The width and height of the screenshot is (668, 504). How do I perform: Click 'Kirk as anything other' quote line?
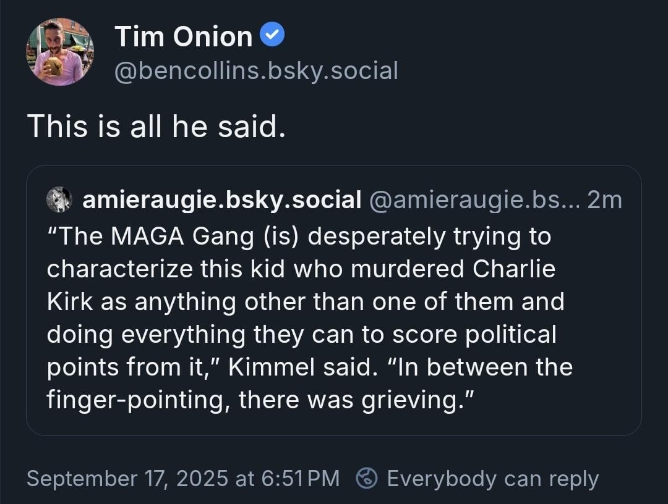306,302
